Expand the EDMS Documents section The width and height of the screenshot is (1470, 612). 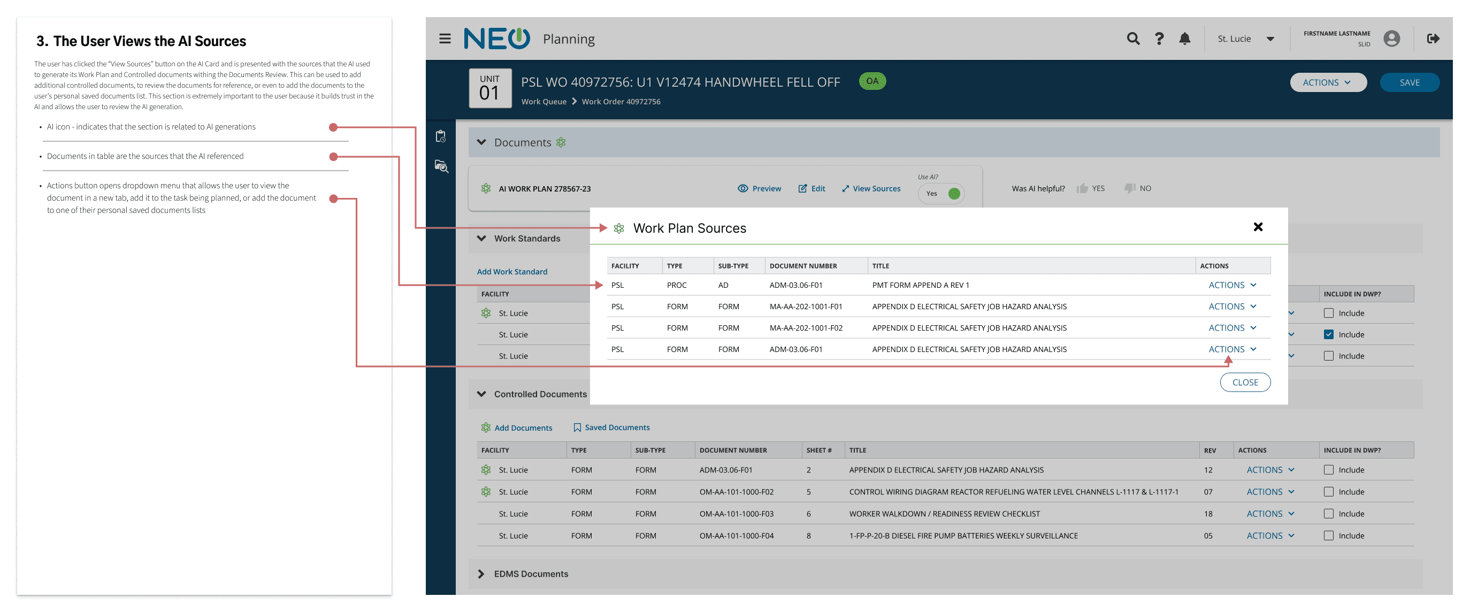pos(481,573)
